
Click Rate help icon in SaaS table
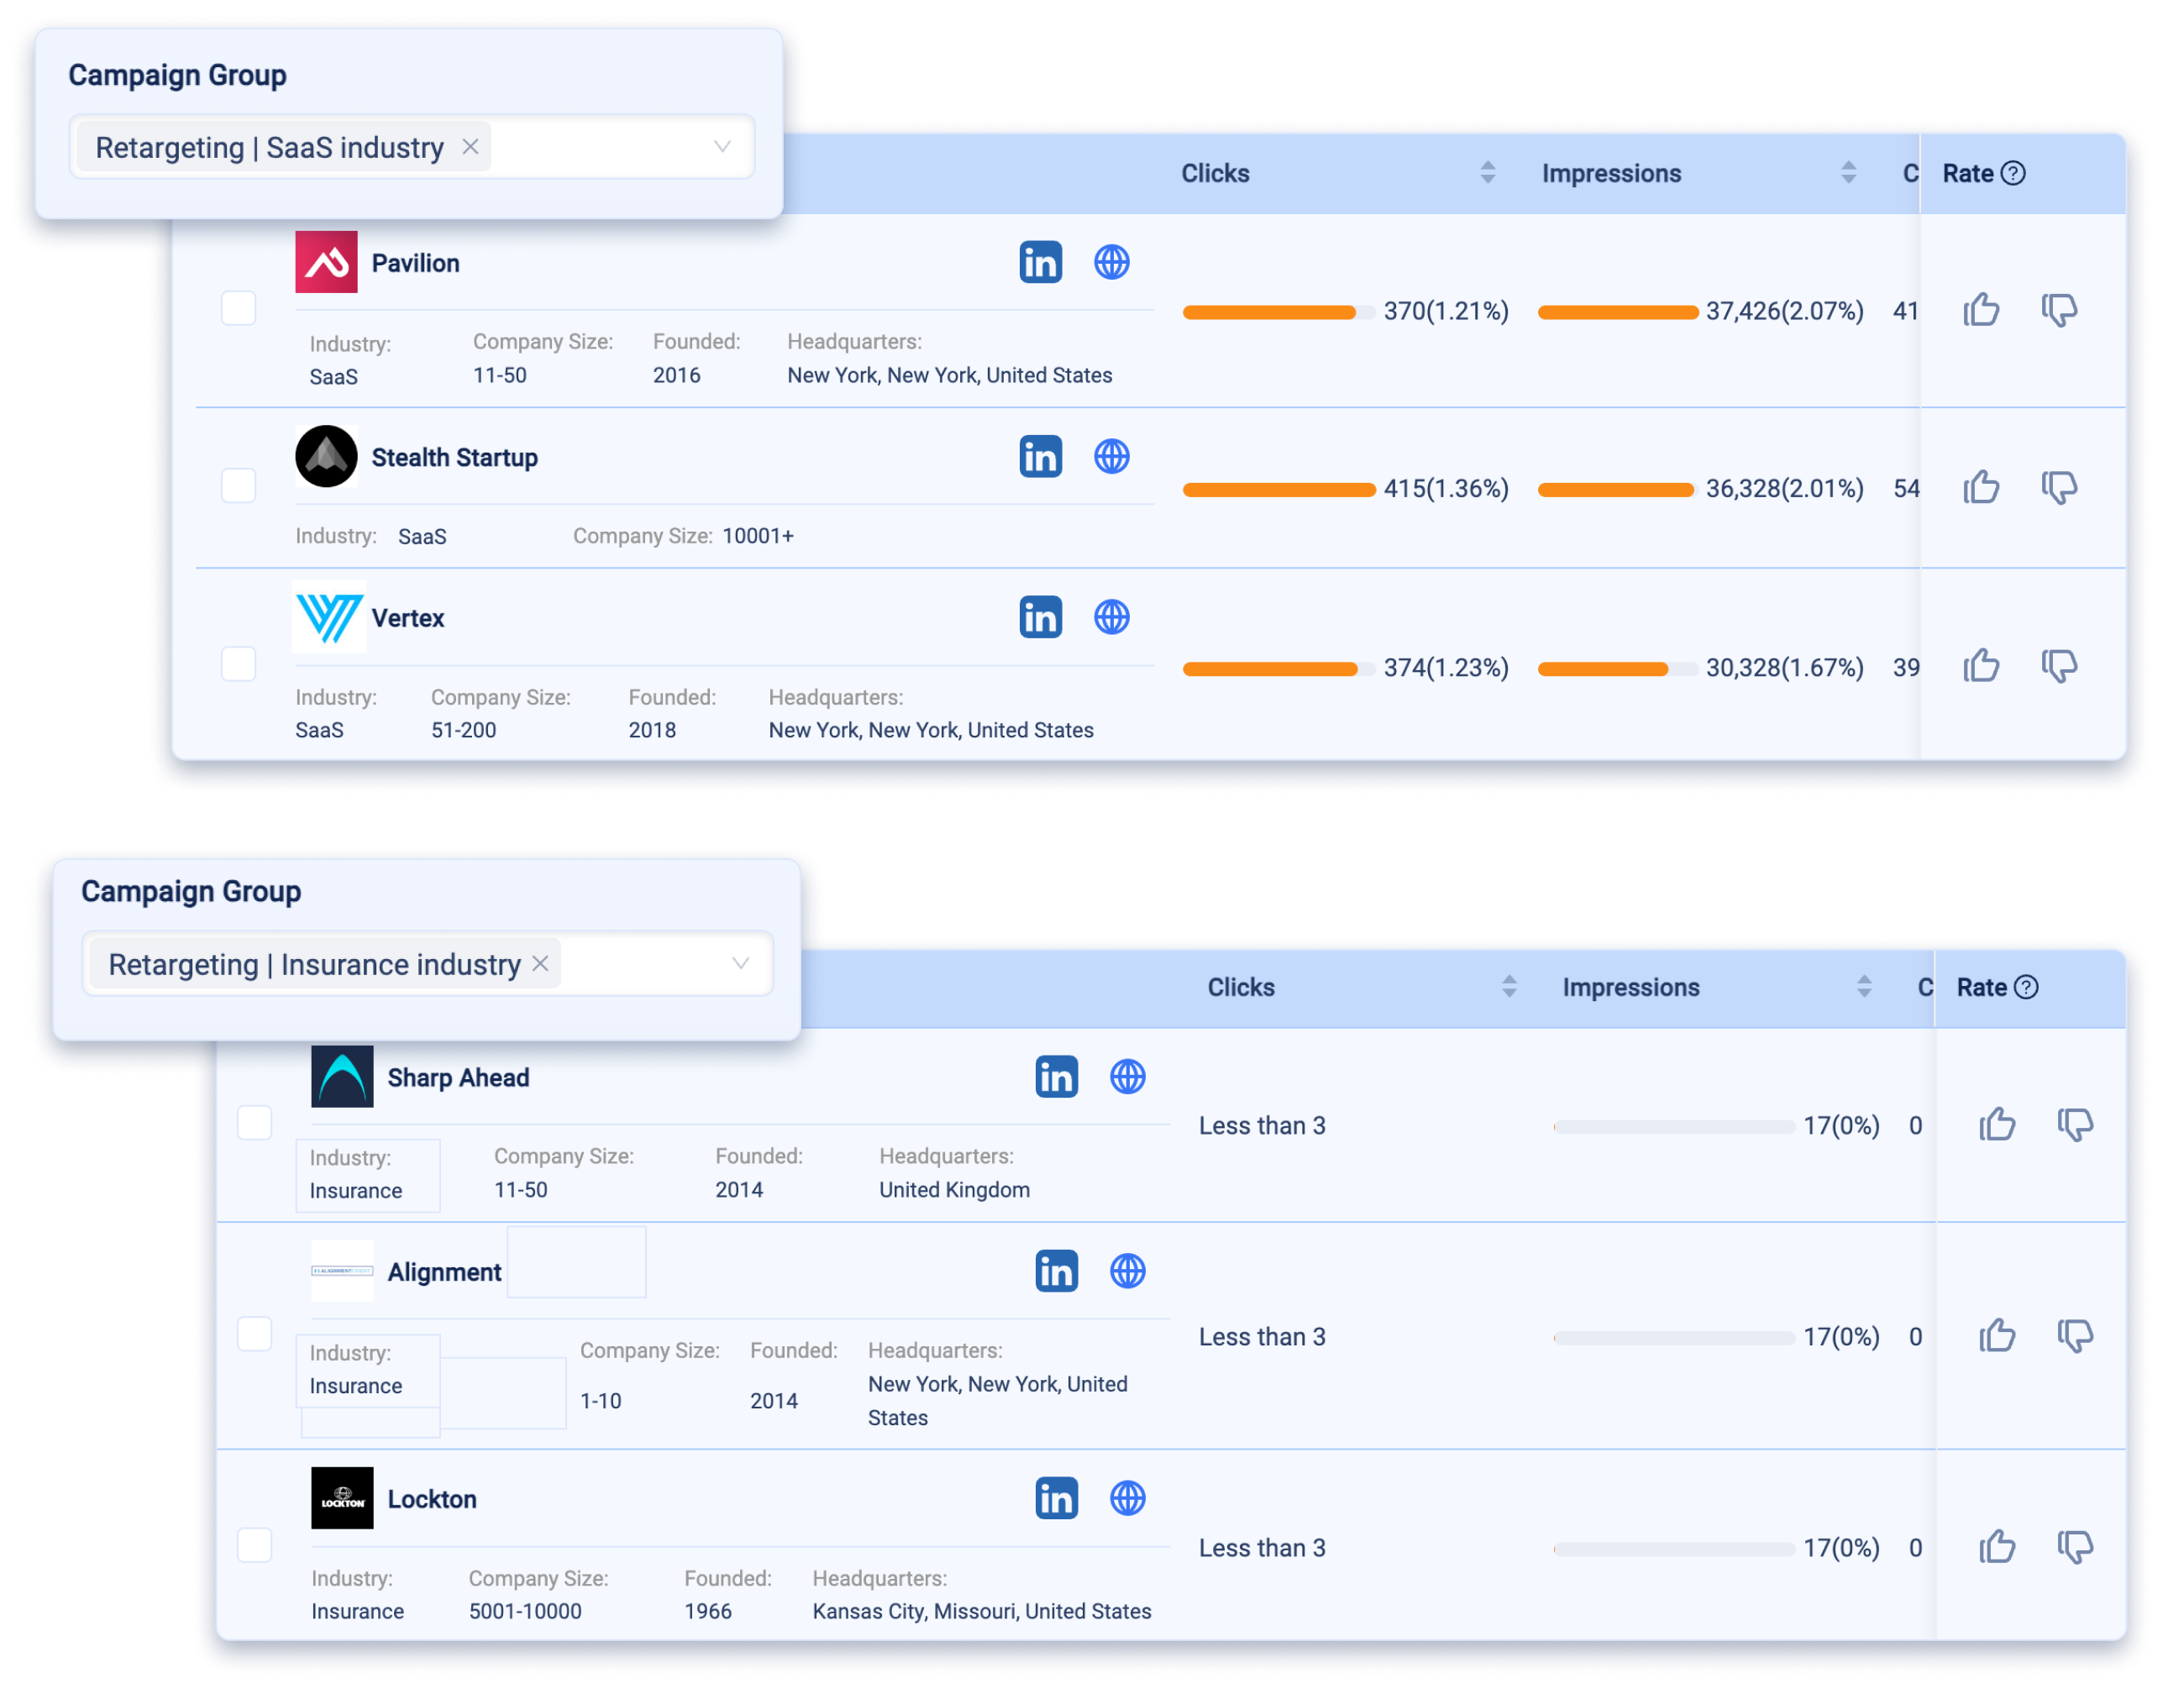[x=2013, y=173]
